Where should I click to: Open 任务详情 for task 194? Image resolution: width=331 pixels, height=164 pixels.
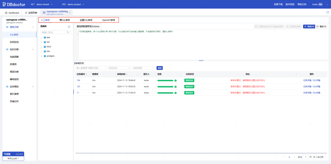coord(307,80)
